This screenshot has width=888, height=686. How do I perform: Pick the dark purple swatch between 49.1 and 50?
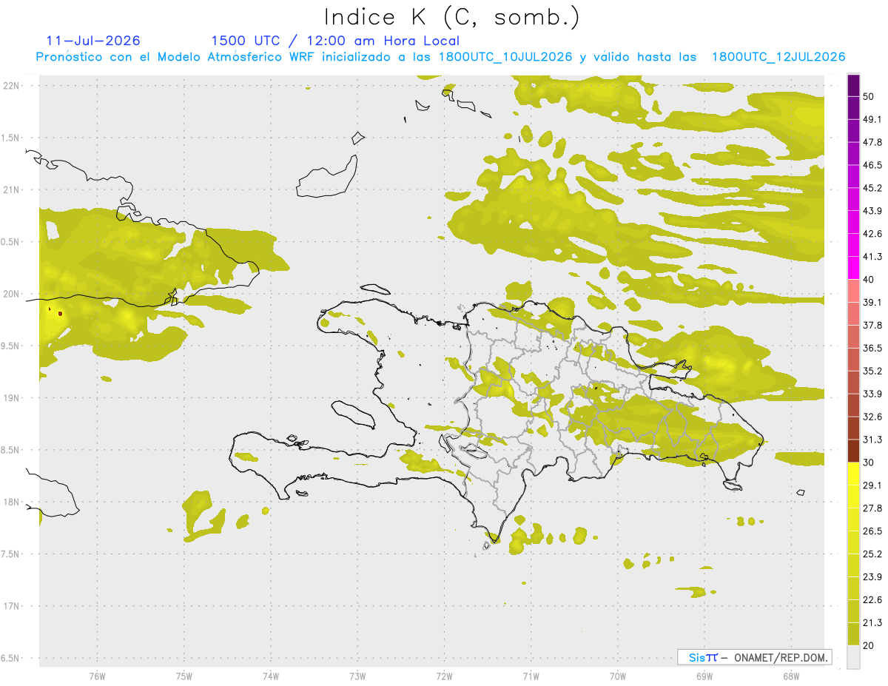tap(853, 108)
